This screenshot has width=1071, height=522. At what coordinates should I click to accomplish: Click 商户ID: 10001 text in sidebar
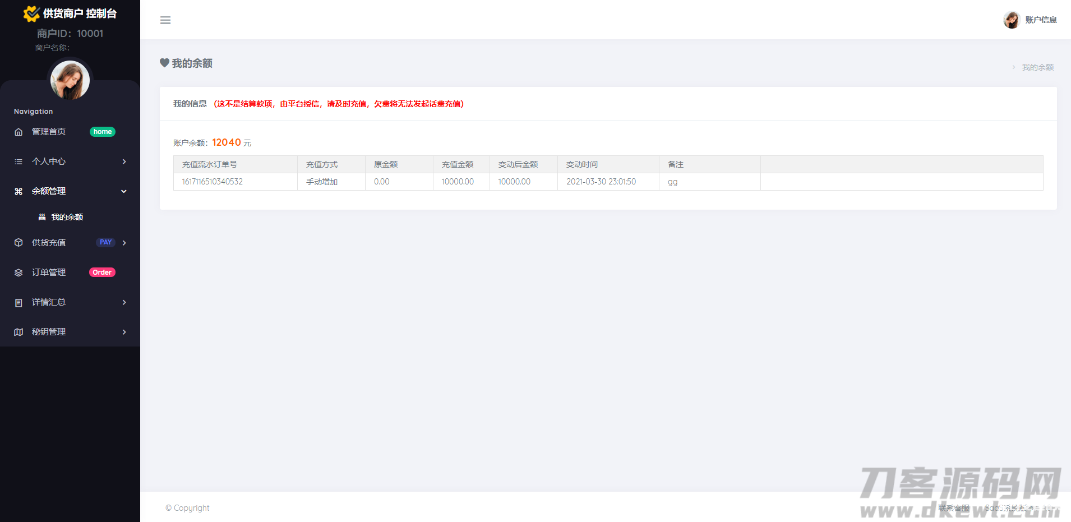[x=70, y=34]
